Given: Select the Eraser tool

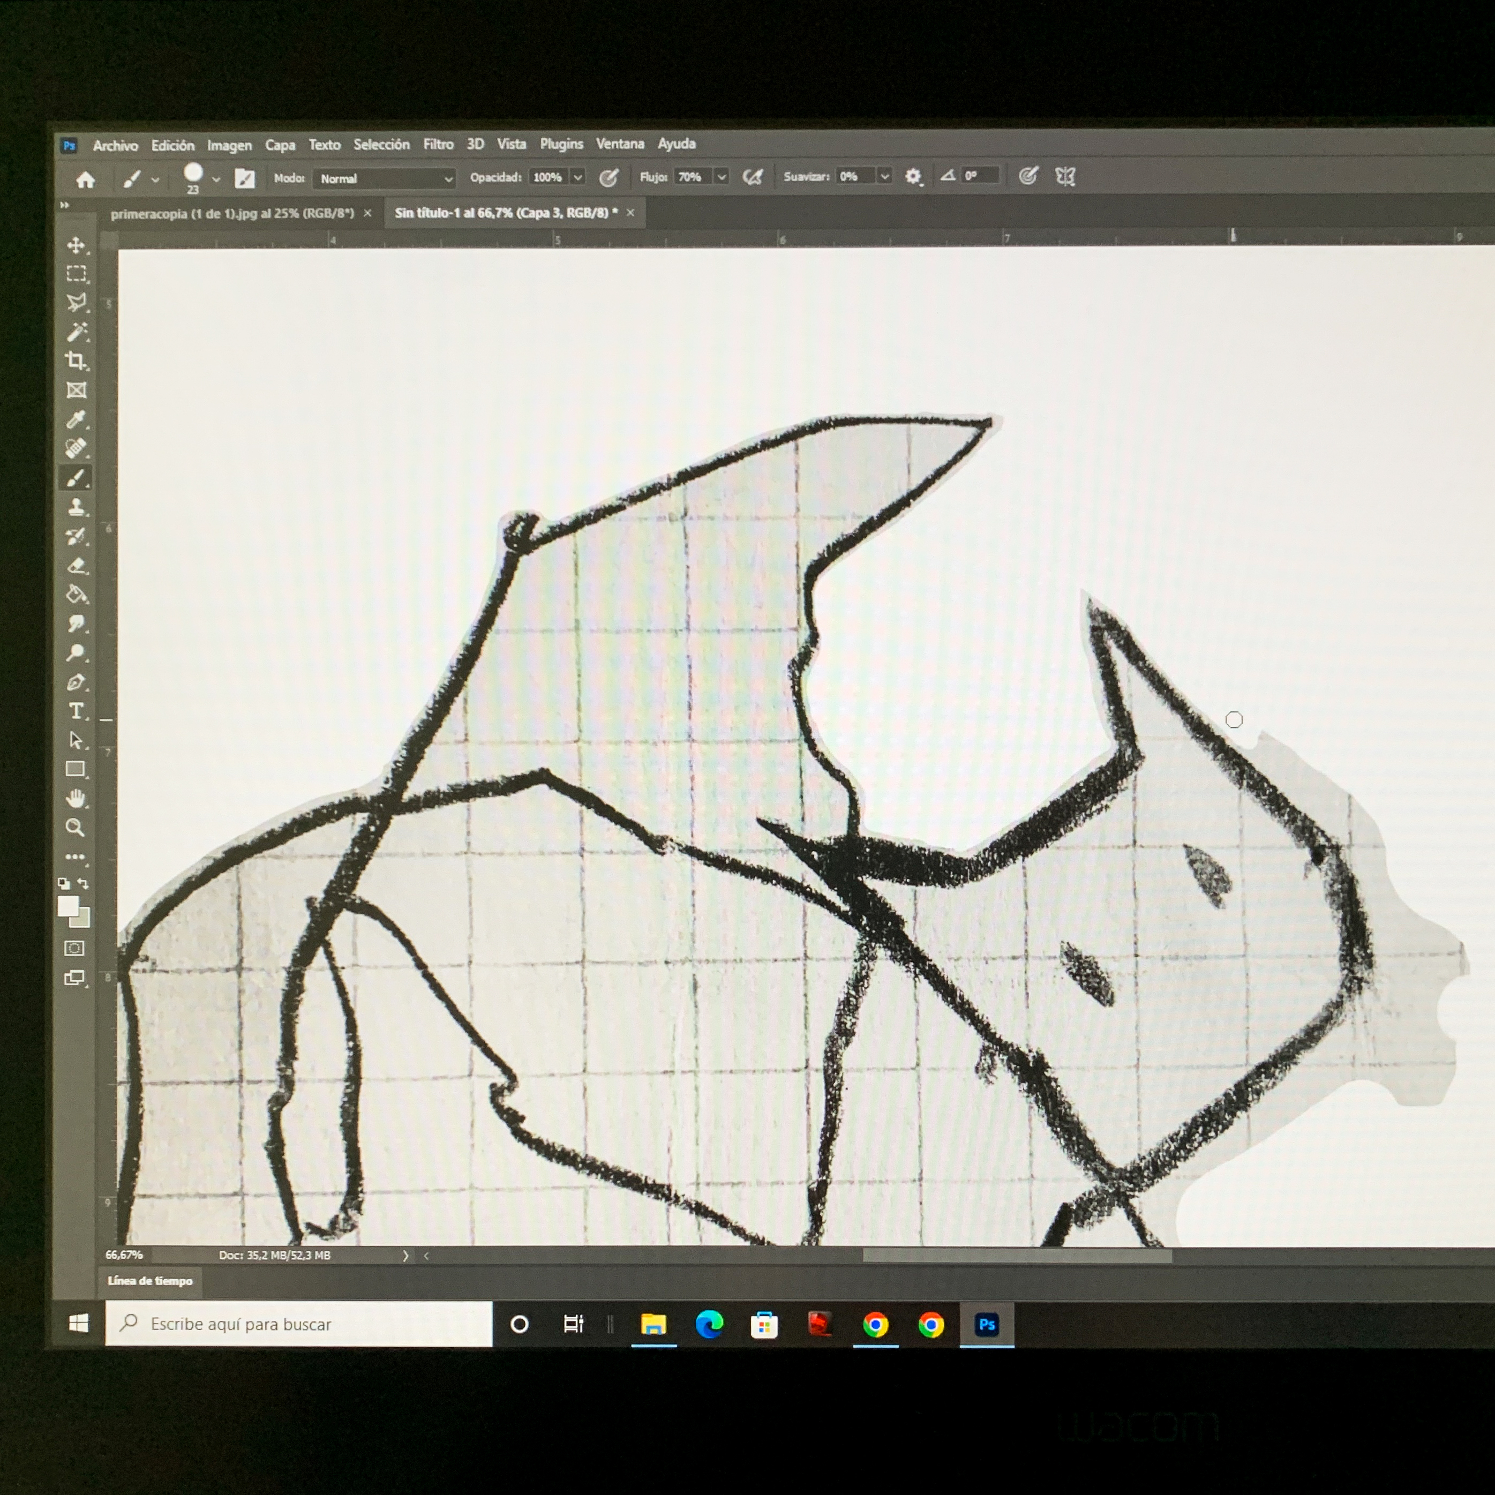Looking at the screenshot, I should pyautogui.click(x=76, y=566).
